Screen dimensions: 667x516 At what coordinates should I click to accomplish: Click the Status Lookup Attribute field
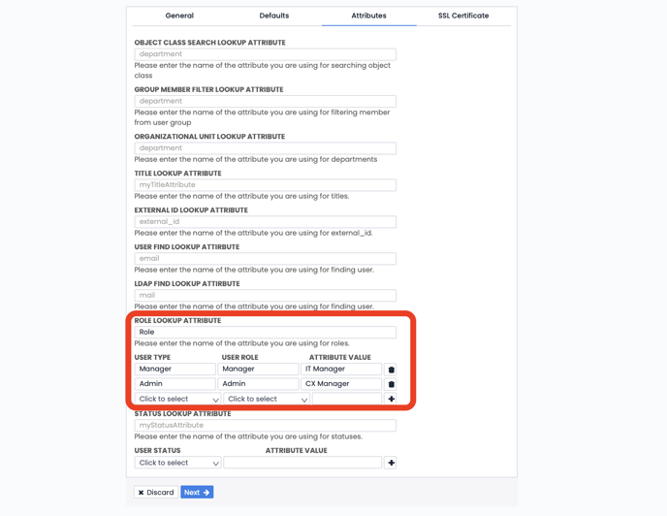265,425
